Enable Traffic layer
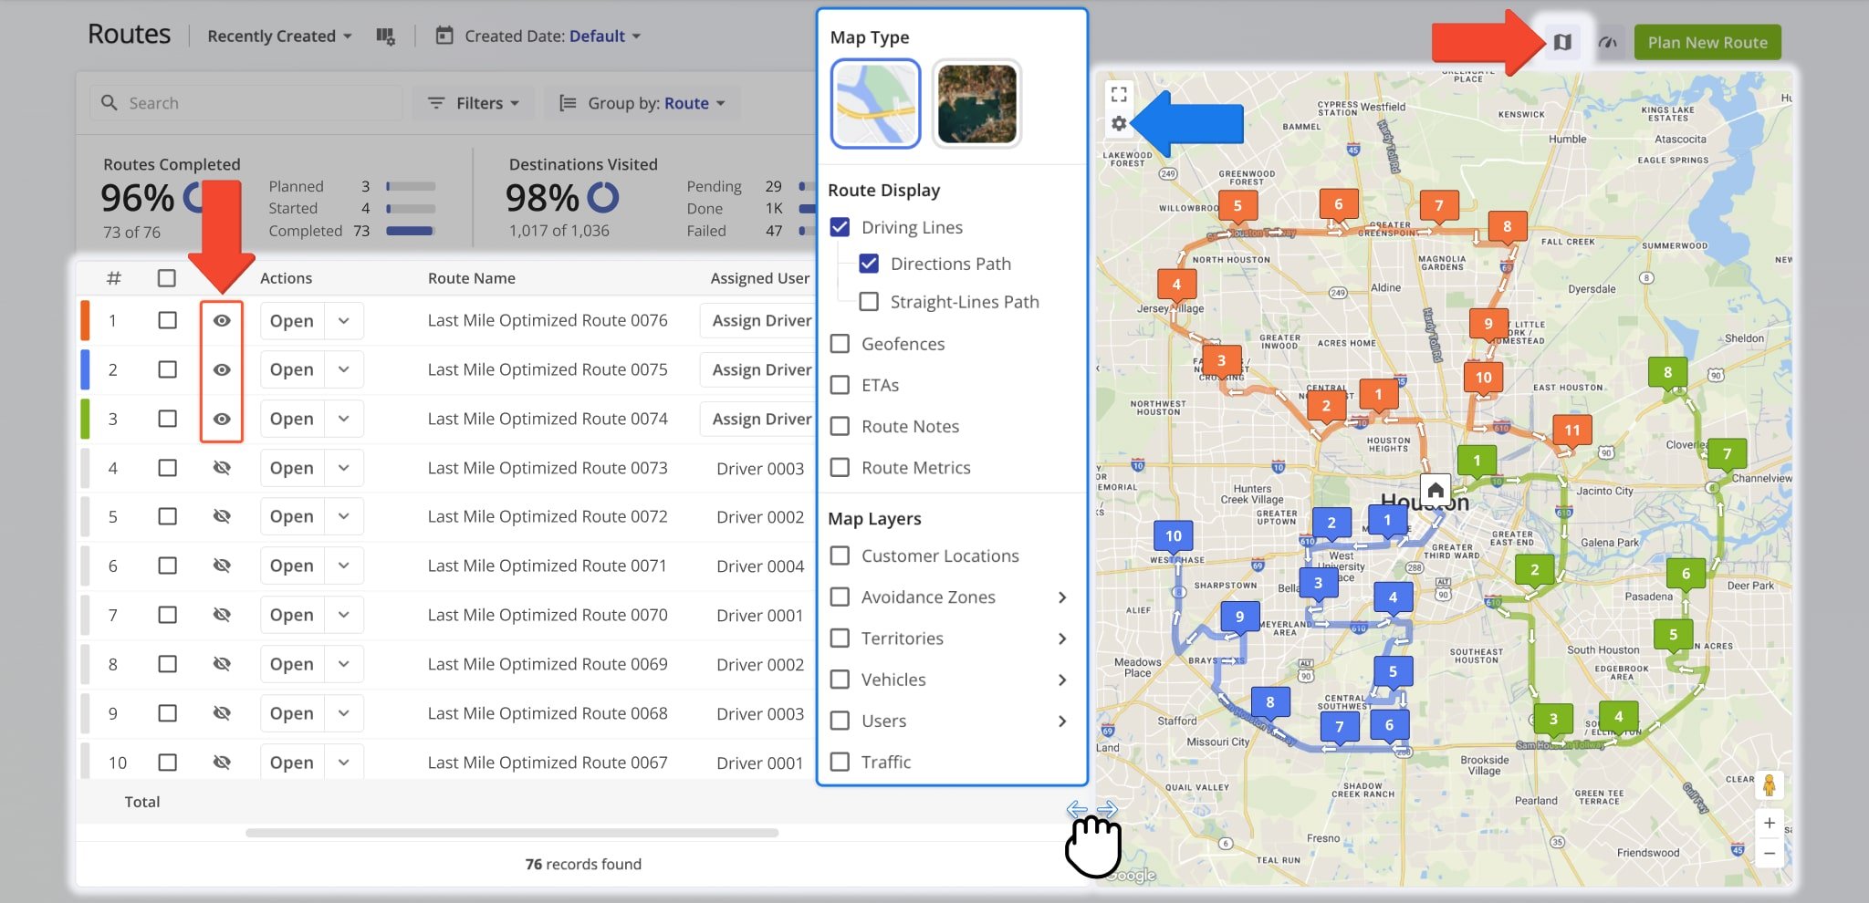The image size is (1869, 903). (840, 762)
